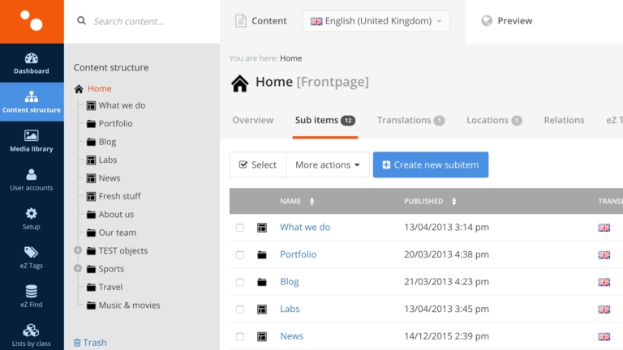This screenshot has width=623, height=350.
Task: Click the search magnifier icon
Action: point(81,20)
